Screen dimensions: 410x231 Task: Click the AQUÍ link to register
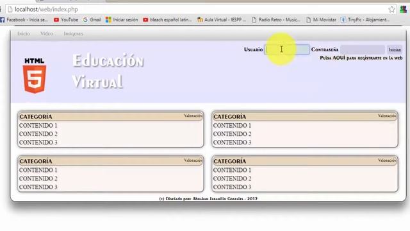click(339, 58)
